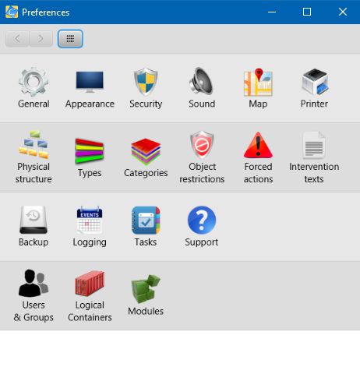The image size is (360, 367).
Task: Open Forced actions warning icon
Action: (258, 145)
